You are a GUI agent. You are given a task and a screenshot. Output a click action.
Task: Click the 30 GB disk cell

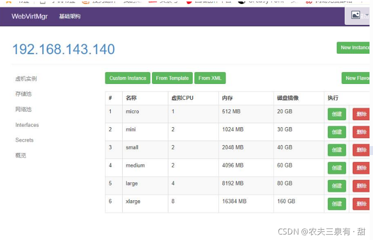tap(299, 132)
